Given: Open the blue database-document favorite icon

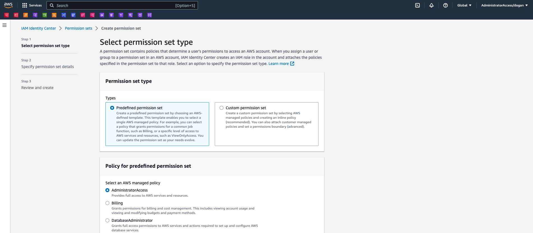Looking at the screenshot, I should click(73, 15).
